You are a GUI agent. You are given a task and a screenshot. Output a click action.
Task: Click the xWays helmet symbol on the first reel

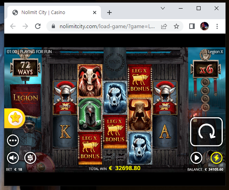coord(65,98)
